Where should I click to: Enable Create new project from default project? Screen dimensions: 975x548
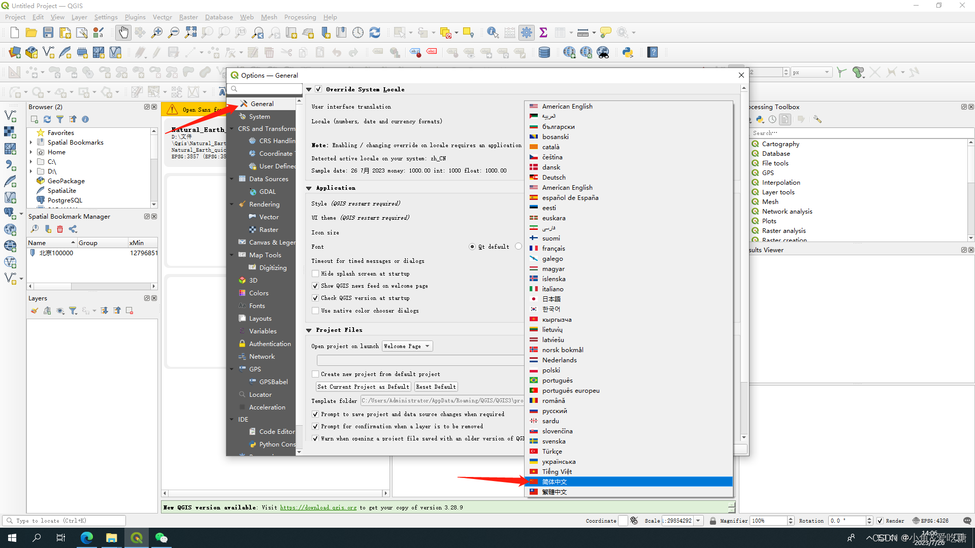point(315,374)
